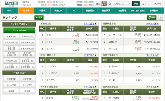Viewport: 165px width, 101px height.
Task: Select ランキングTOP in ranking menu
Action: click(x=19, y=31)
